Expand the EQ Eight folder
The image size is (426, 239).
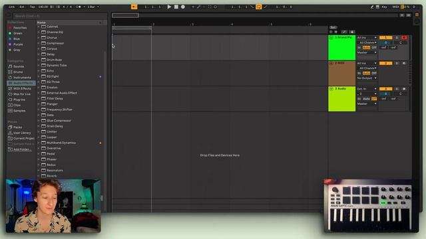(39, 76)
